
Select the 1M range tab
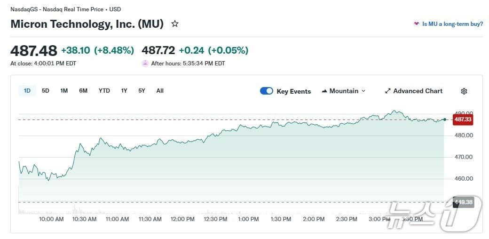pos(64,91)
